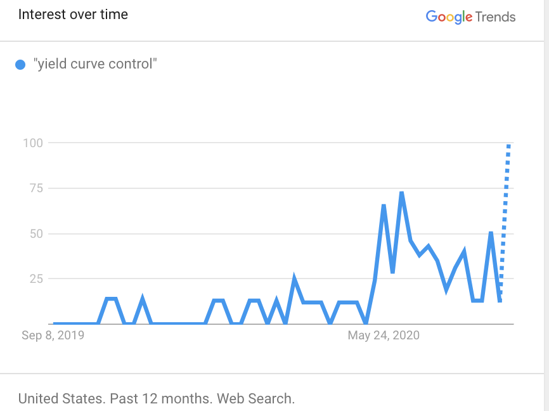Image resolution: width=549 pixels, height=411 pixels.
Task: Click the 75 y-axis label
Action: [36, 188]
